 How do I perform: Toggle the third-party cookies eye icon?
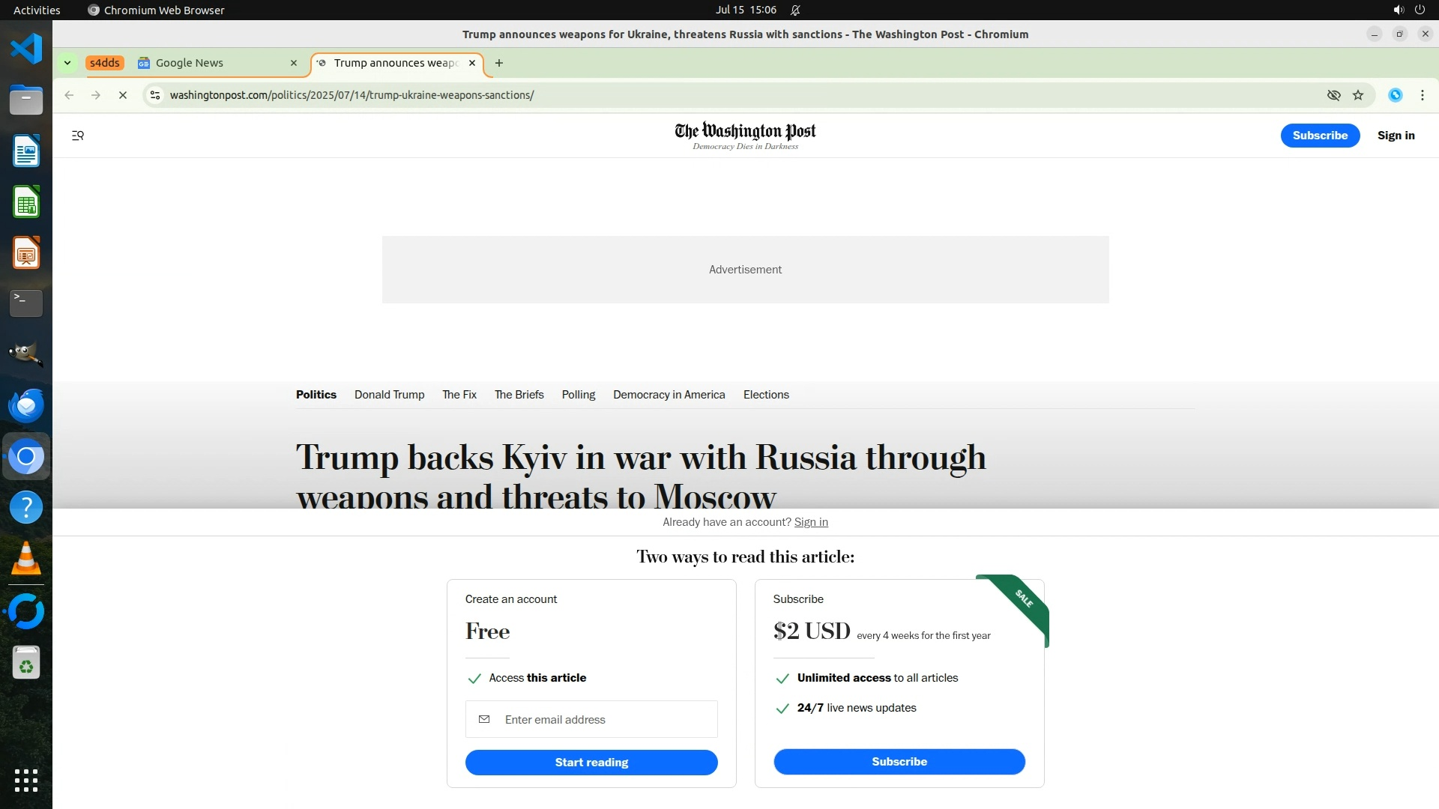click(x=1333, y=95)
